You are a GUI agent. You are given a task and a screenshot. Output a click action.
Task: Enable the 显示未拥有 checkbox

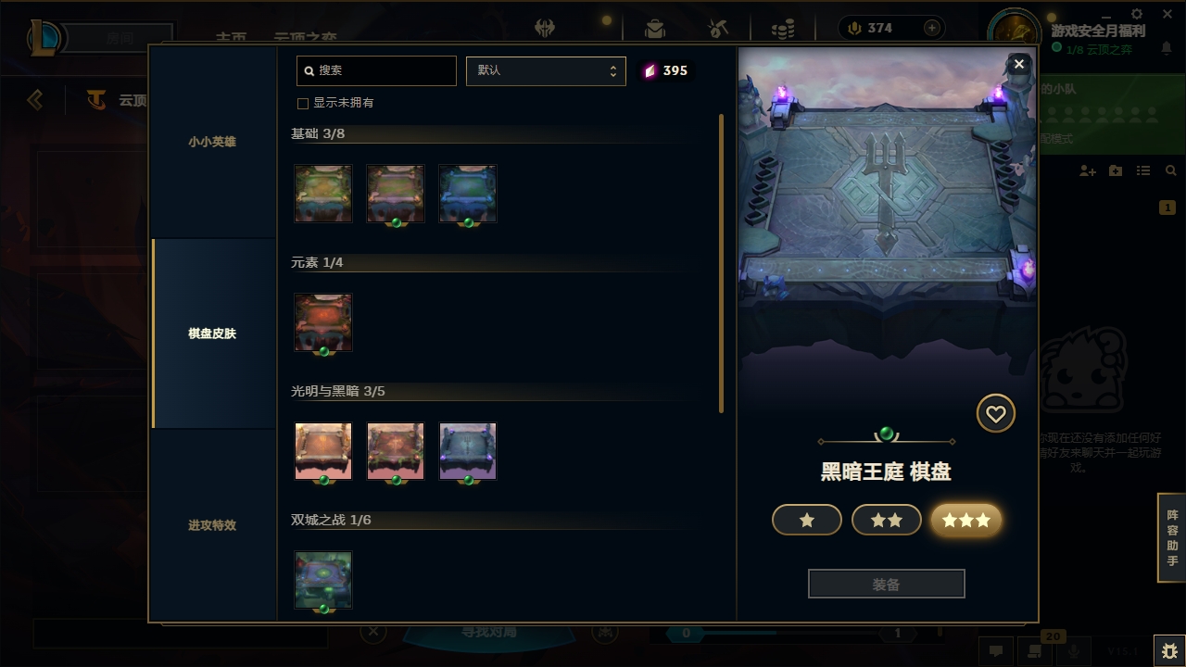[302, 103]
